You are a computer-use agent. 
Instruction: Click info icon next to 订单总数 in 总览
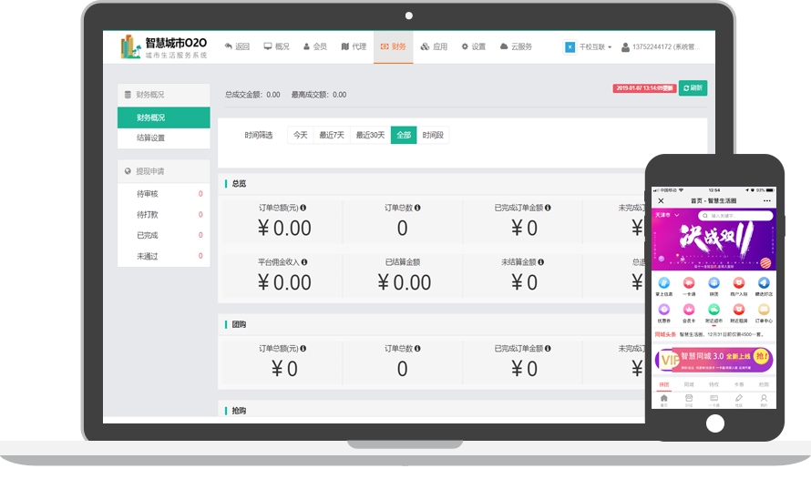[417, 208]
